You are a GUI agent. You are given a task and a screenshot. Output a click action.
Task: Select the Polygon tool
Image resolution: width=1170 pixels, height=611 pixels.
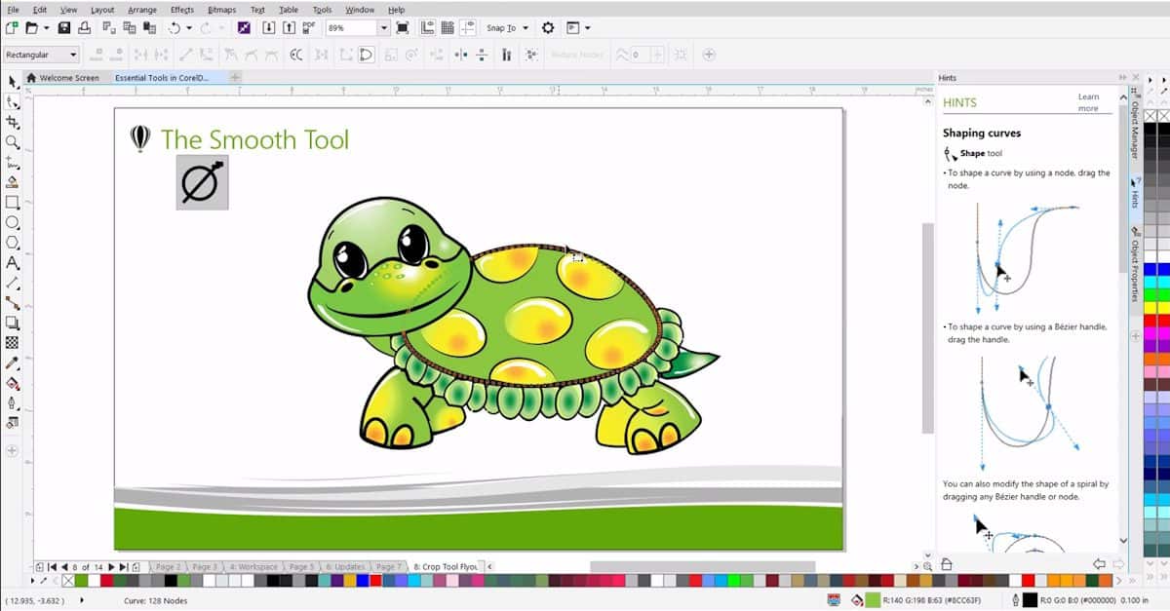(13, 243)
